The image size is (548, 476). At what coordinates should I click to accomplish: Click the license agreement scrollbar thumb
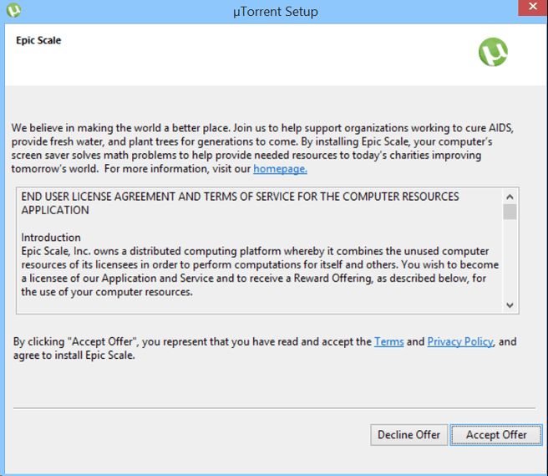click(x=510, y=212)
